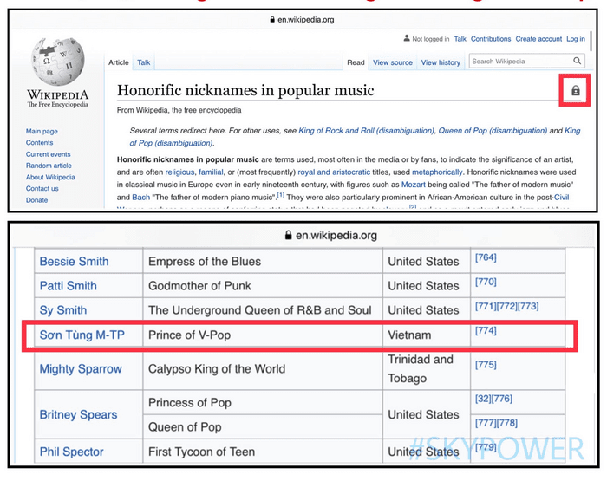Click the Godmother of Punk cell

point(263,286)
